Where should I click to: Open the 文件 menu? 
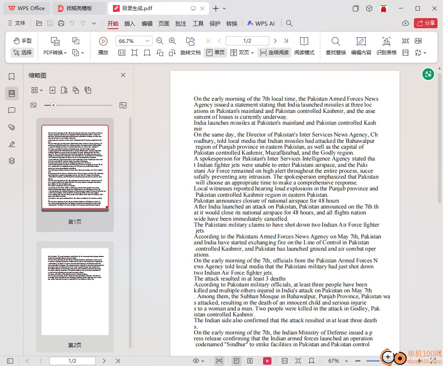(x=17, y=23)
